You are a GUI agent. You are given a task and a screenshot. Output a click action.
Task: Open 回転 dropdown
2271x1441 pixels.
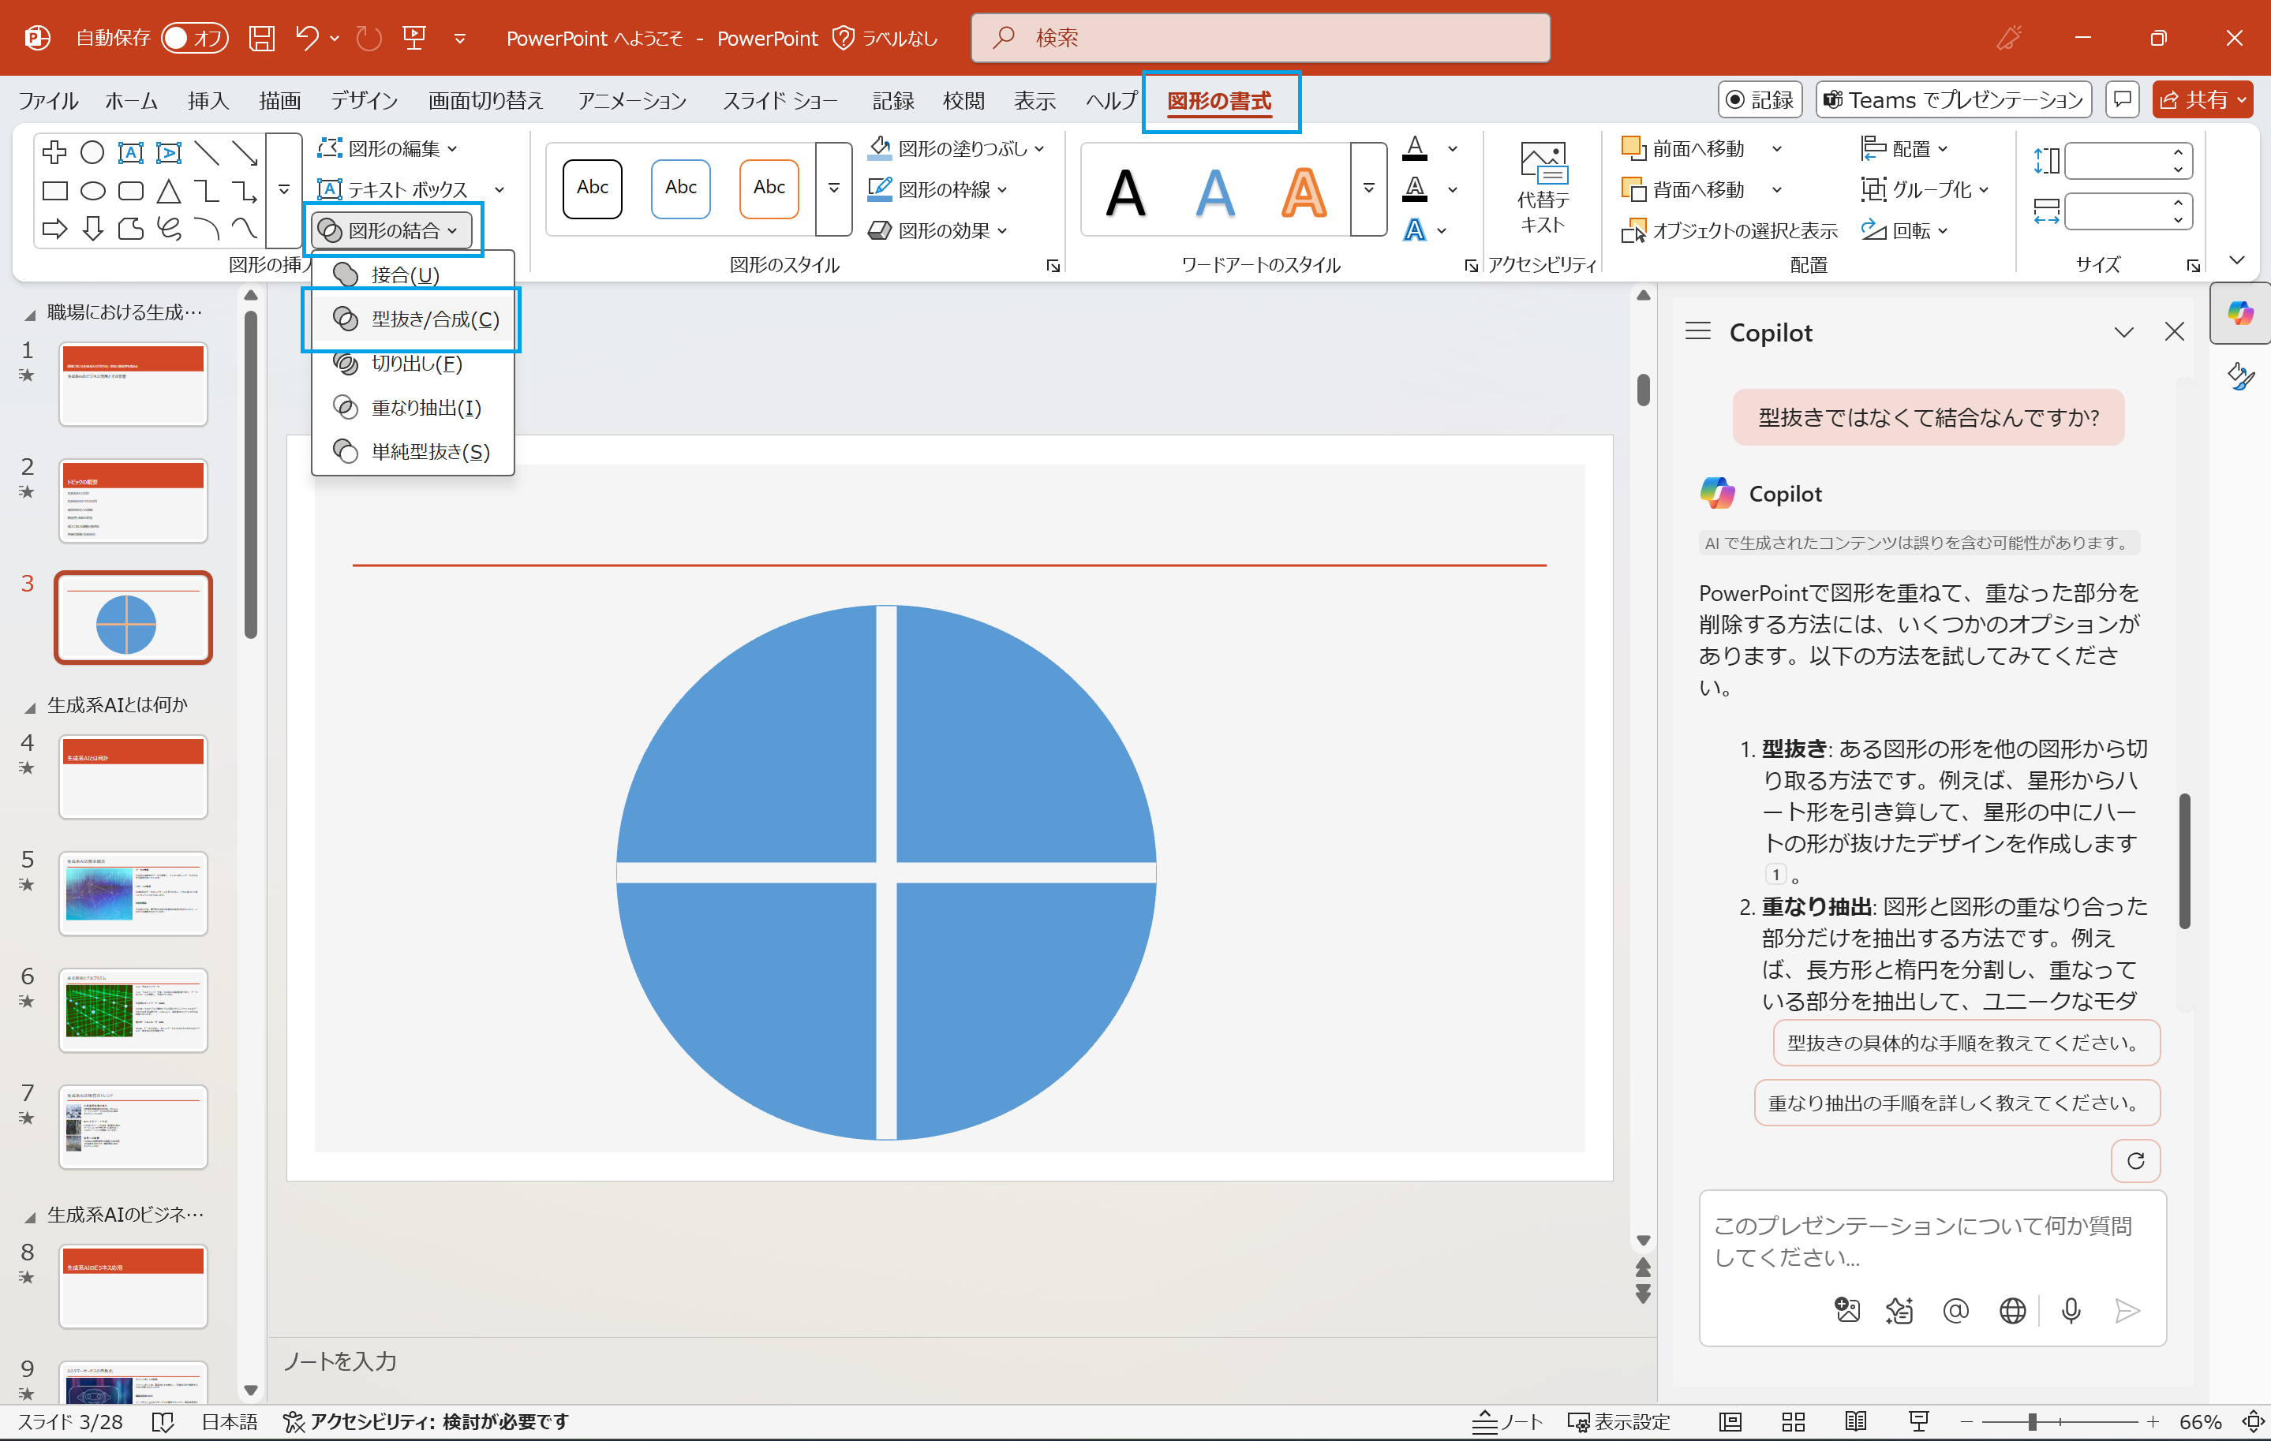[1904, 230]
